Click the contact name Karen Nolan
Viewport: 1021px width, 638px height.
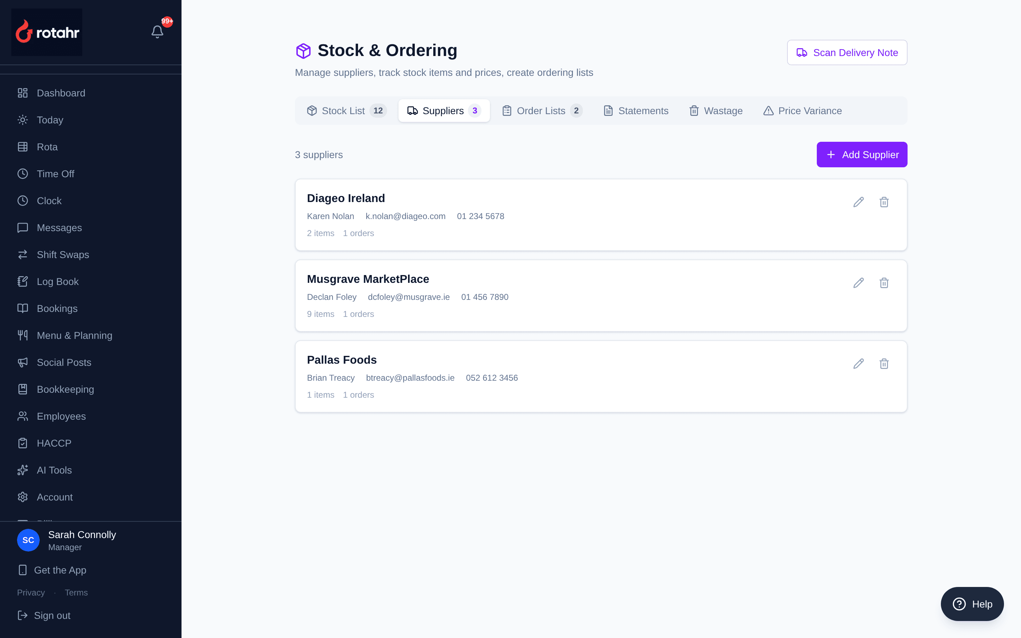coord(330,216)
